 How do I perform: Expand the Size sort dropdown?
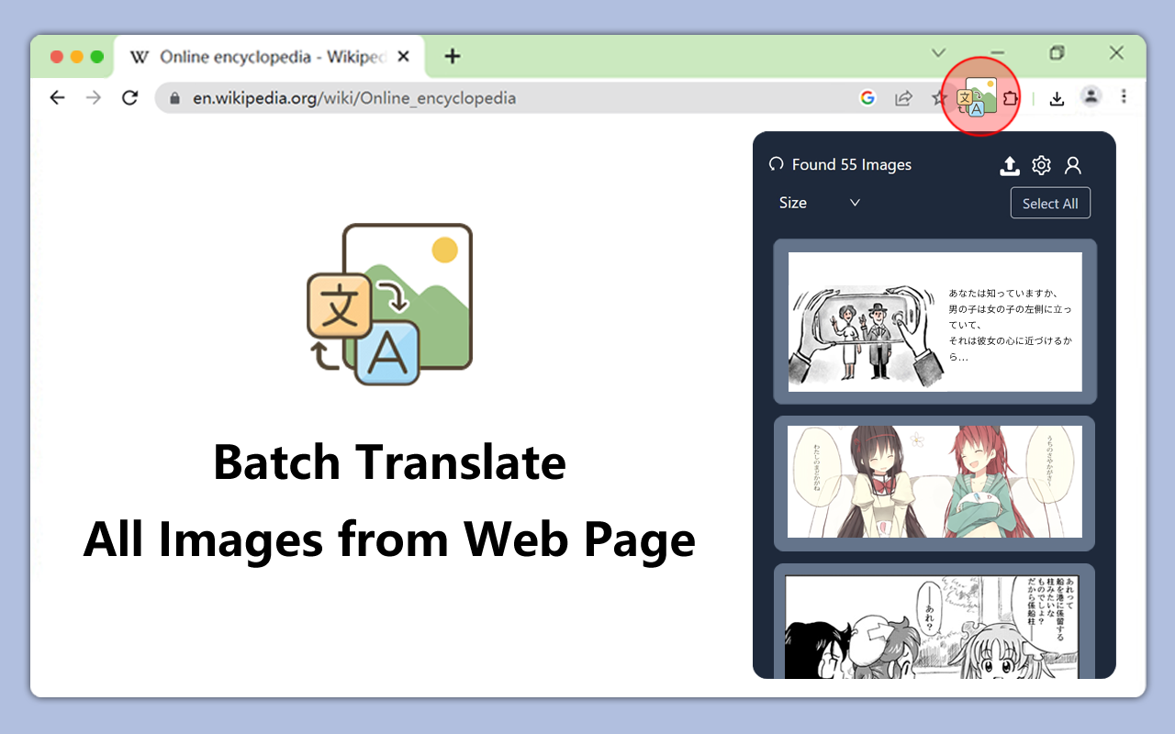[819, 203]
